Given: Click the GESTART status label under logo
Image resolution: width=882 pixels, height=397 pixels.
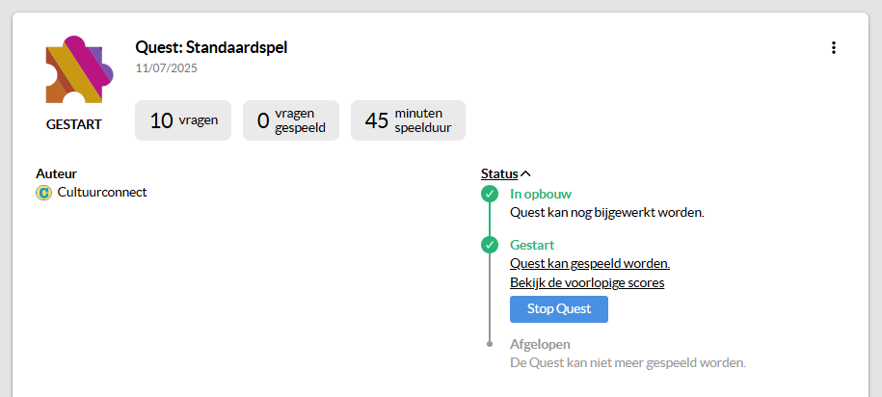Looking at the screenshot, I should click(74, 124).
